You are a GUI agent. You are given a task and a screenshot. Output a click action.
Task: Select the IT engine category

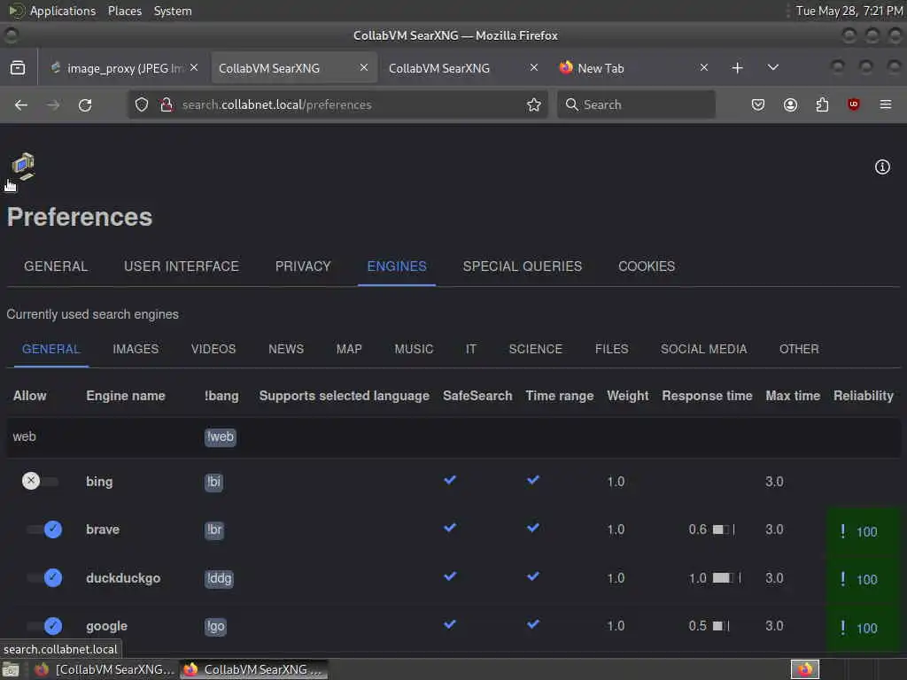click(471, 349)
